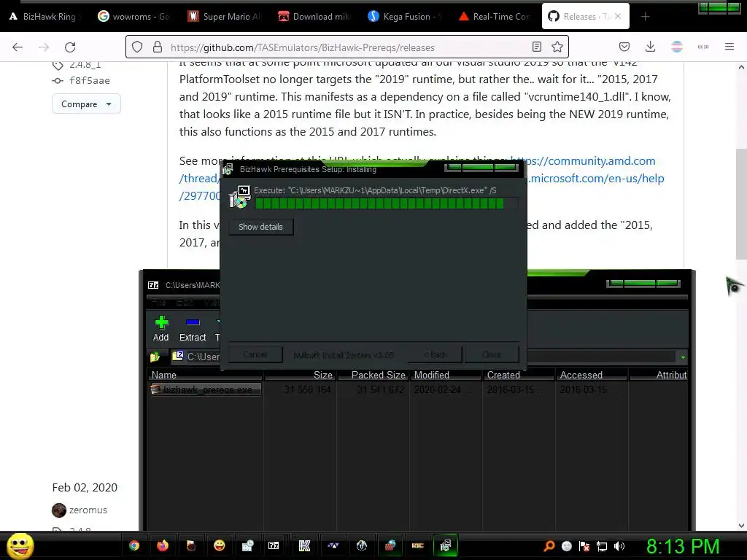Open the Pocket save icon
This screenshot has height=560, width=747.
pos(624,47)
